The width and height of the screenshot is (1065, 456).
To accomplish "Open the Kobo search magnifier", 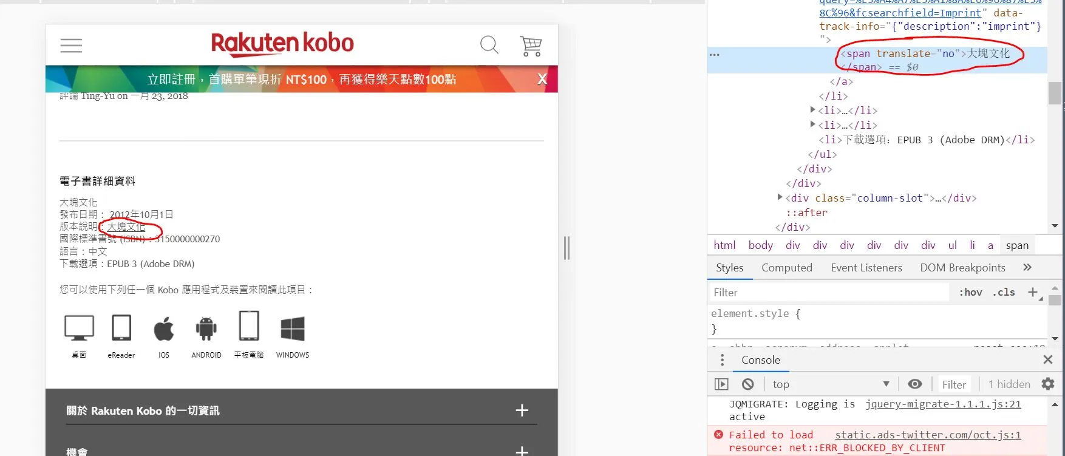I will pos(489,45).
